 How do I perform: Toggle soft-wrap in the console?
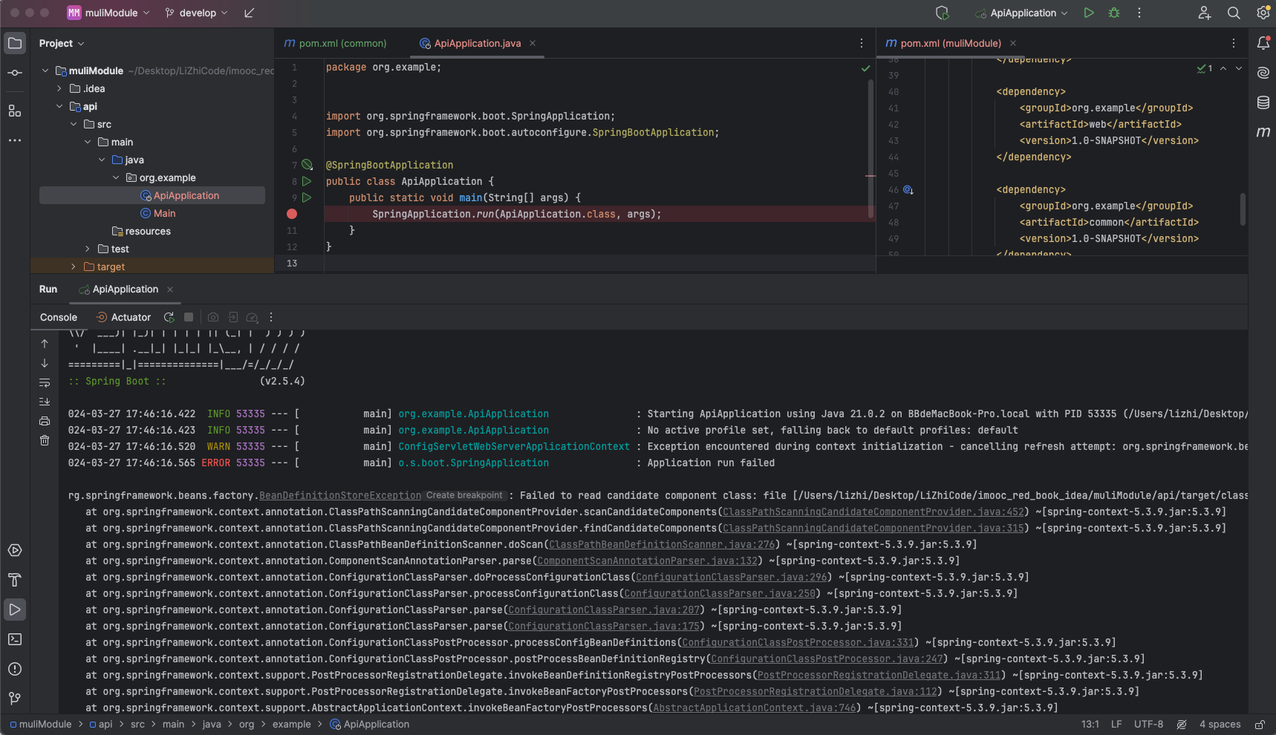click(x=45, y=382)
